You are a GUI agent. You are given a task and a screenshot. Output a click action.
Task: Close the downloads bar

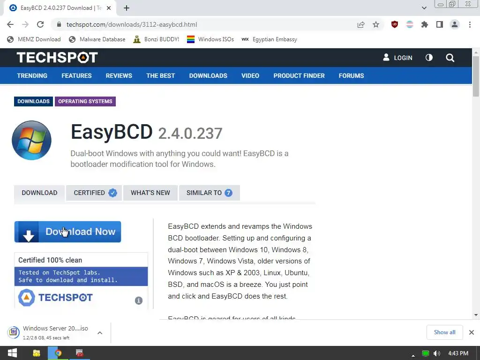(x=472, y=332)
